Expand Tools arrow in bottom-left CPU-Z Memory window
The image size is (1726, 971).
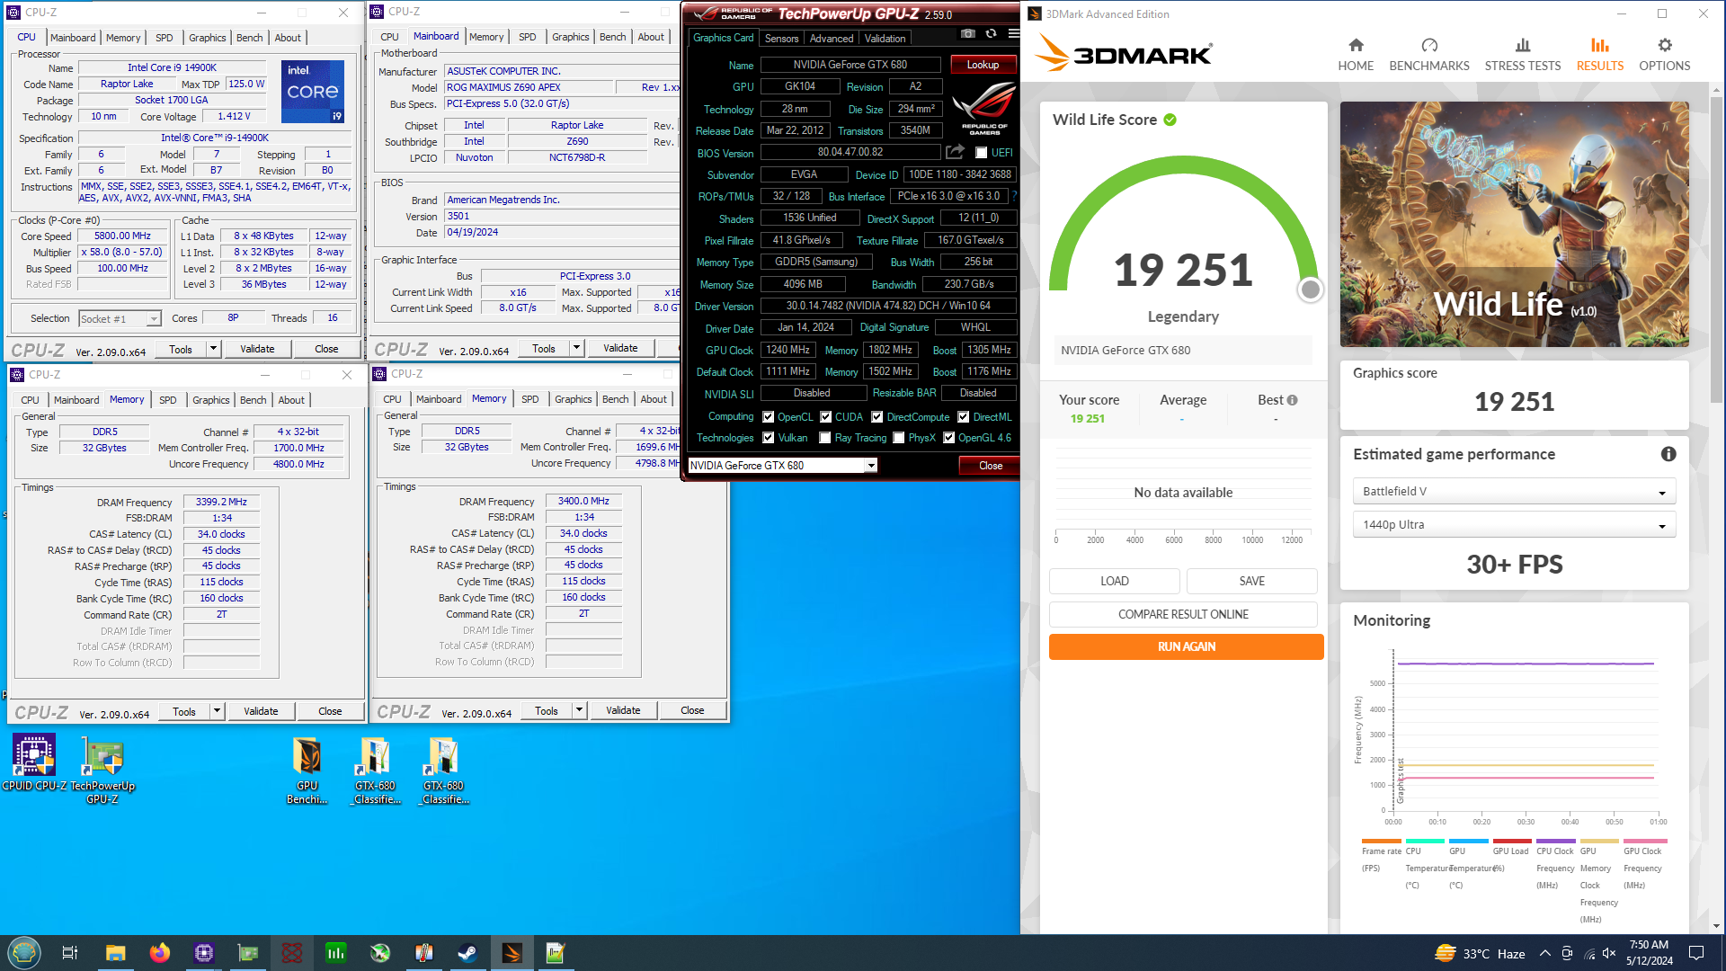(x=217, y=711)
